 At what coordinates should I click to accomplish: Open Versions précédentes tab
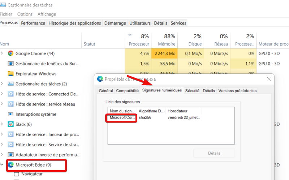237,91
